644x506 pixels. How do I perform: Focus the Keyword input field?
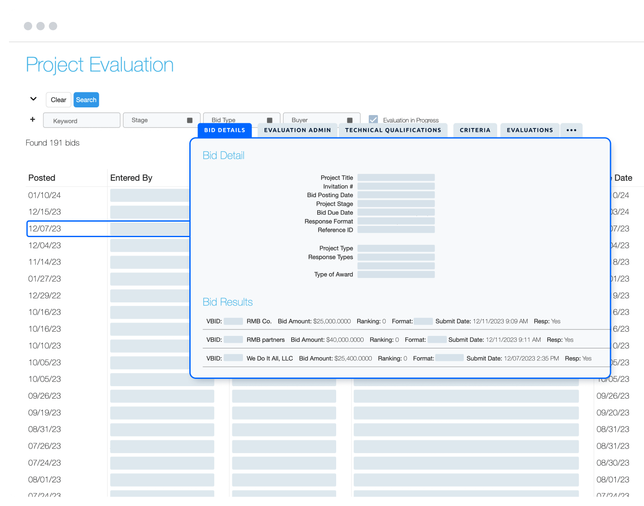click(x=82, y=121)
